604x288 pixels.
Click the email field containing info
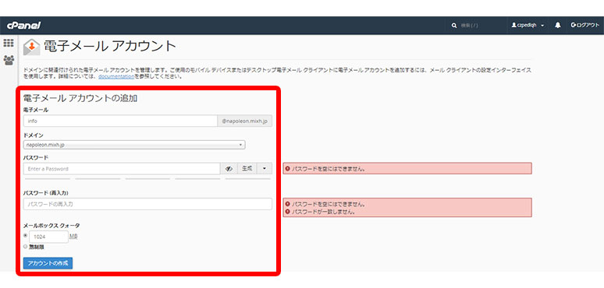120,121
